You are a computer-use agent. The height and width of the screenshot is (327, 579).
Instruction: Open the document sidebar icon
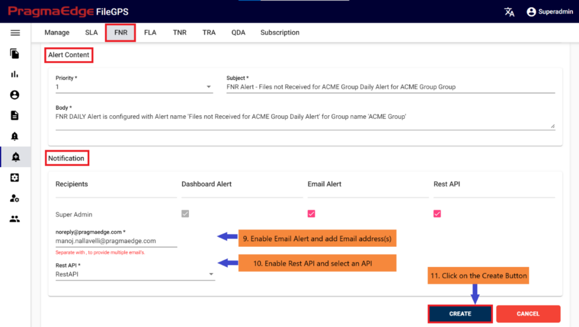click(15, 115)
